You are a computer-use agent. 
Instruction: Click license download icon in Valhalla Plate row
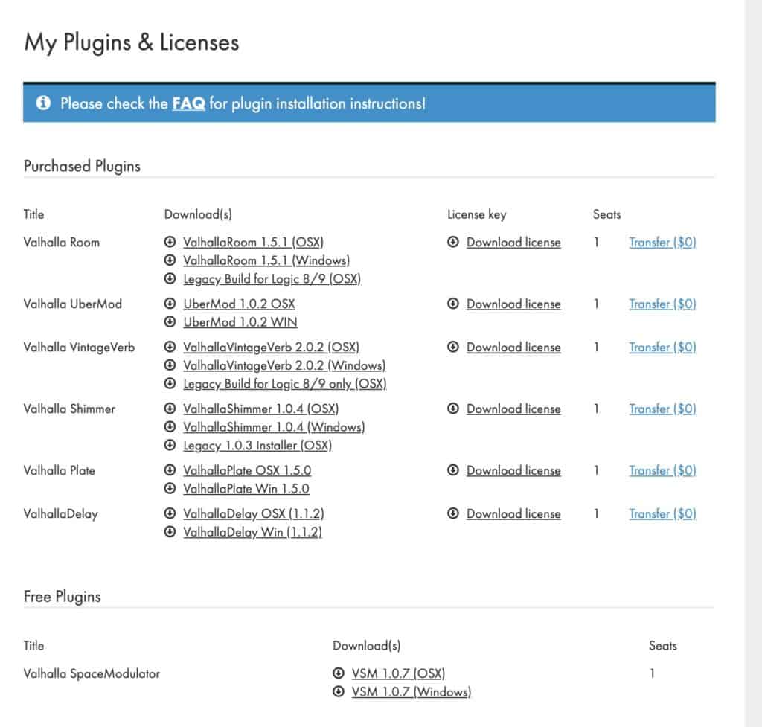pos(453,470)
